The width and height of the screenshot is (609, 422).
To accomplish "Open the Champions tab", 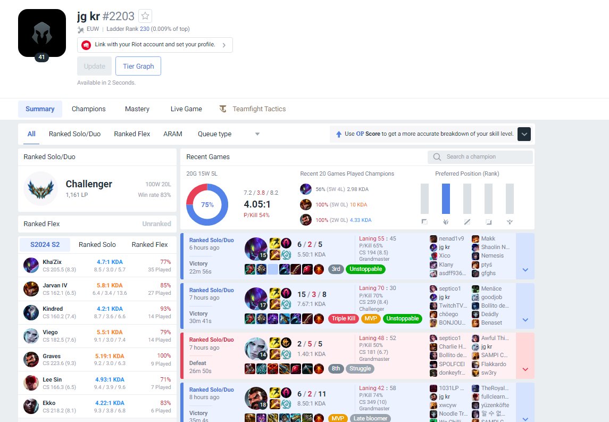I will (x=88, y=109).
